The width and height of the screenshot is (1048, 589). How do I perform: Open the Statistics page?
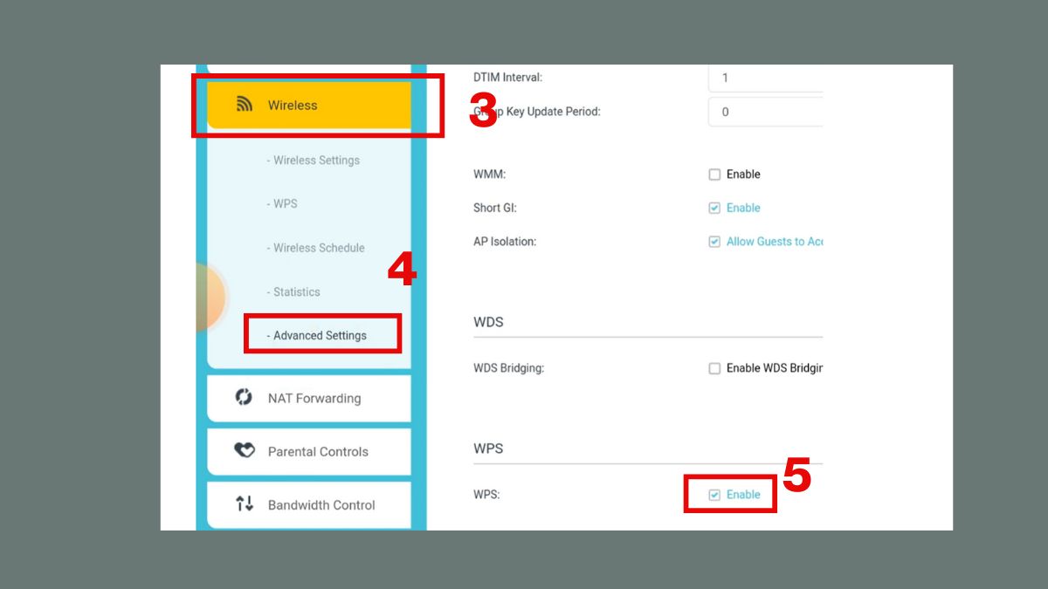click(293, 291)
